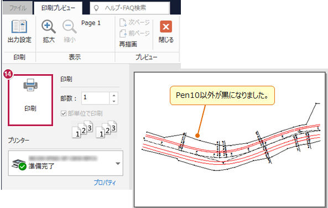Toggle 部単位で印刷 checkbox
This screenshot has width=328, height=208.
tap(64, 113)
